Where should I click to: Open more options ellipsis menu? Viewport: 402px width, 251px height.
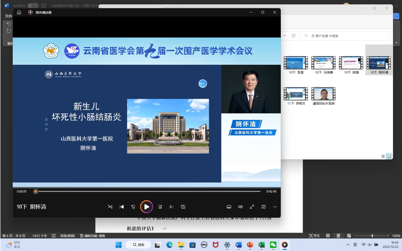click(x=275, y=207)
